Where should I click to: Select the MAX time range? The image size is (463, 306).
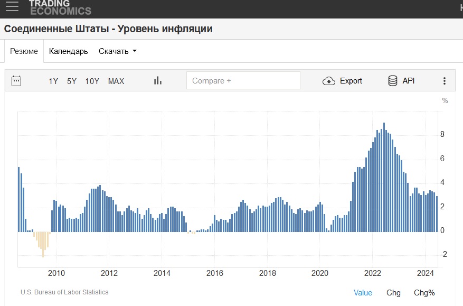(116, 81)
